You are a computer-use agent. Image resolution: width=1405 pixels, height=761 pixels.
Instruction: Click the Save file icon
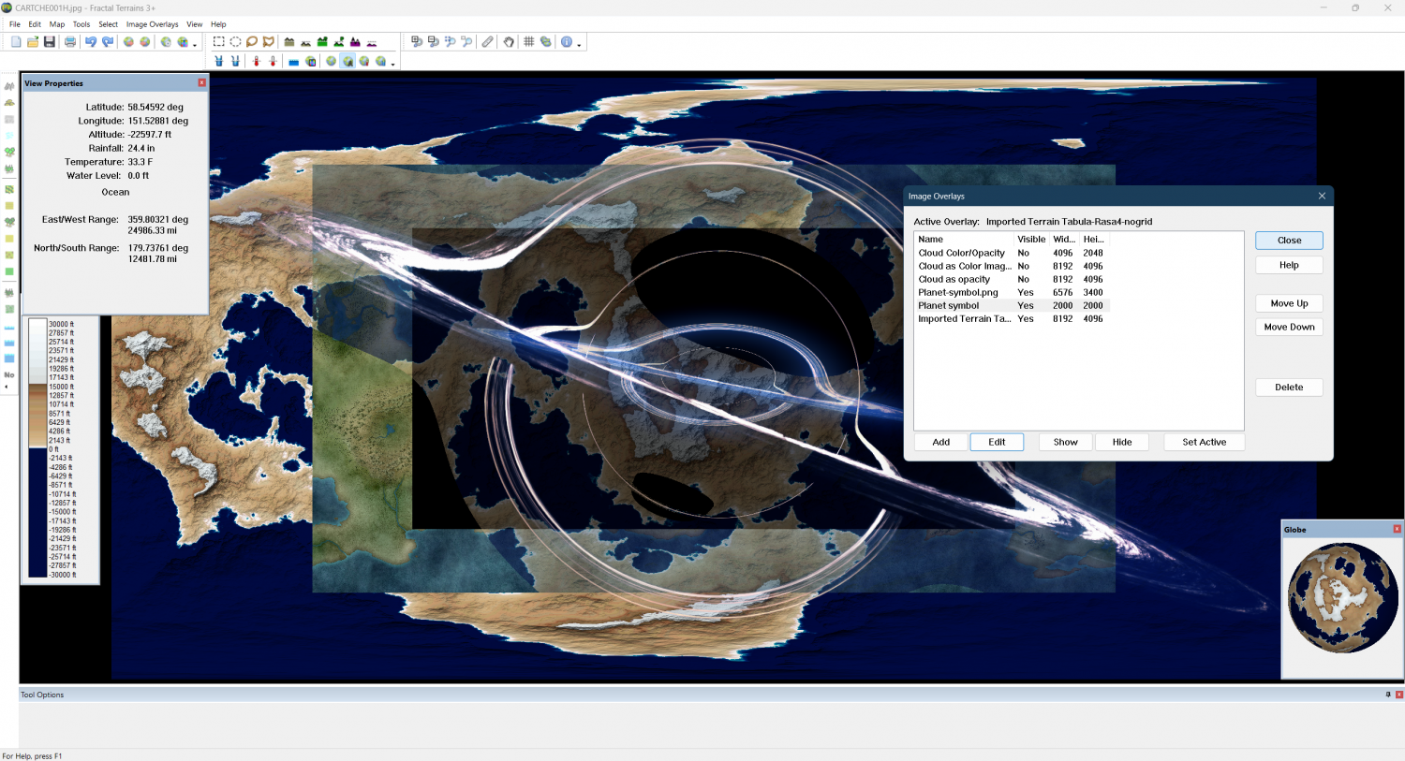[x=49, y=42]
